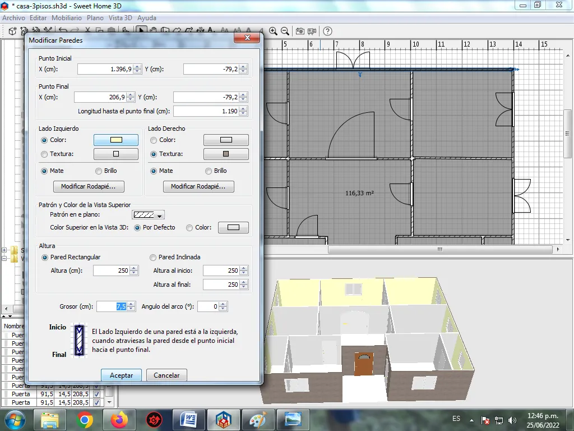Screen dimensions: 574x431
Task: Select the Pared Inclinada radio button
Action: [153, 258]
